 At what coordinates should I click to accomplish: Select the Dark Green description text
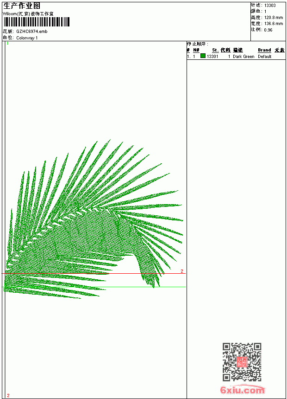pos(243,57)
